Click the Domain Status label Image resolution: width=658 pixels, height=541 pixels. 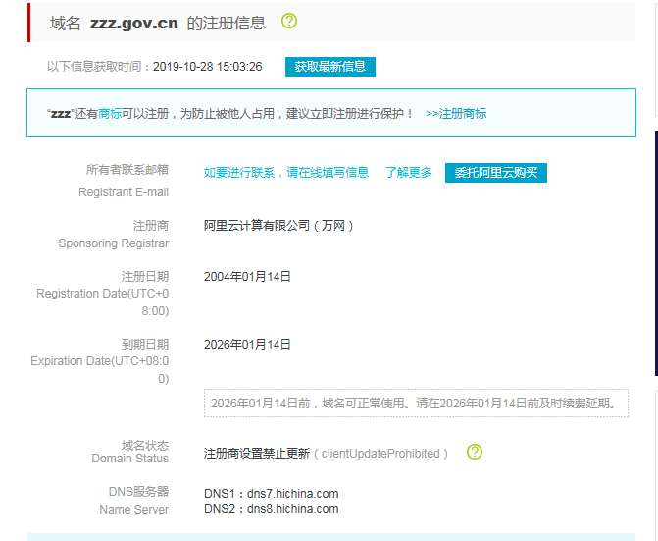129,459
